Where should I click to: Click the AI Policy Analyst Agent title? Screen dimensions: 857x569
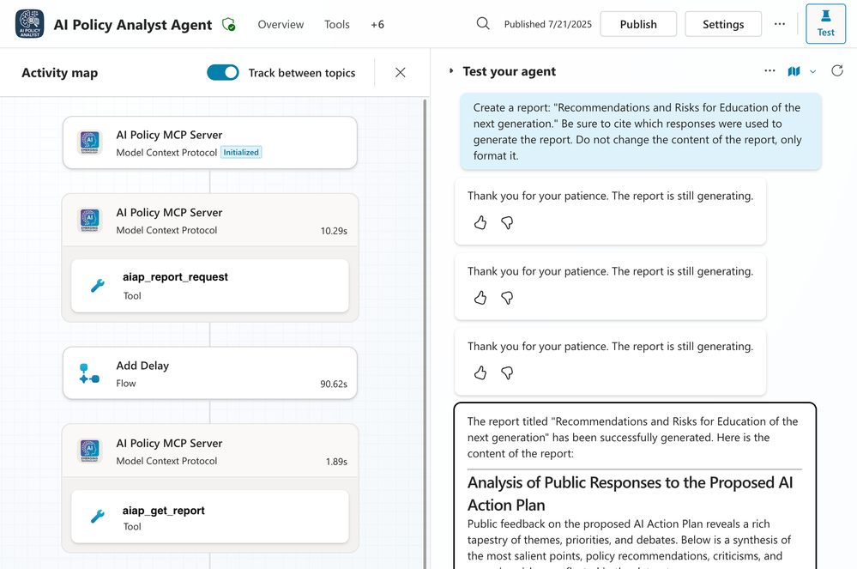coord(133,25)
